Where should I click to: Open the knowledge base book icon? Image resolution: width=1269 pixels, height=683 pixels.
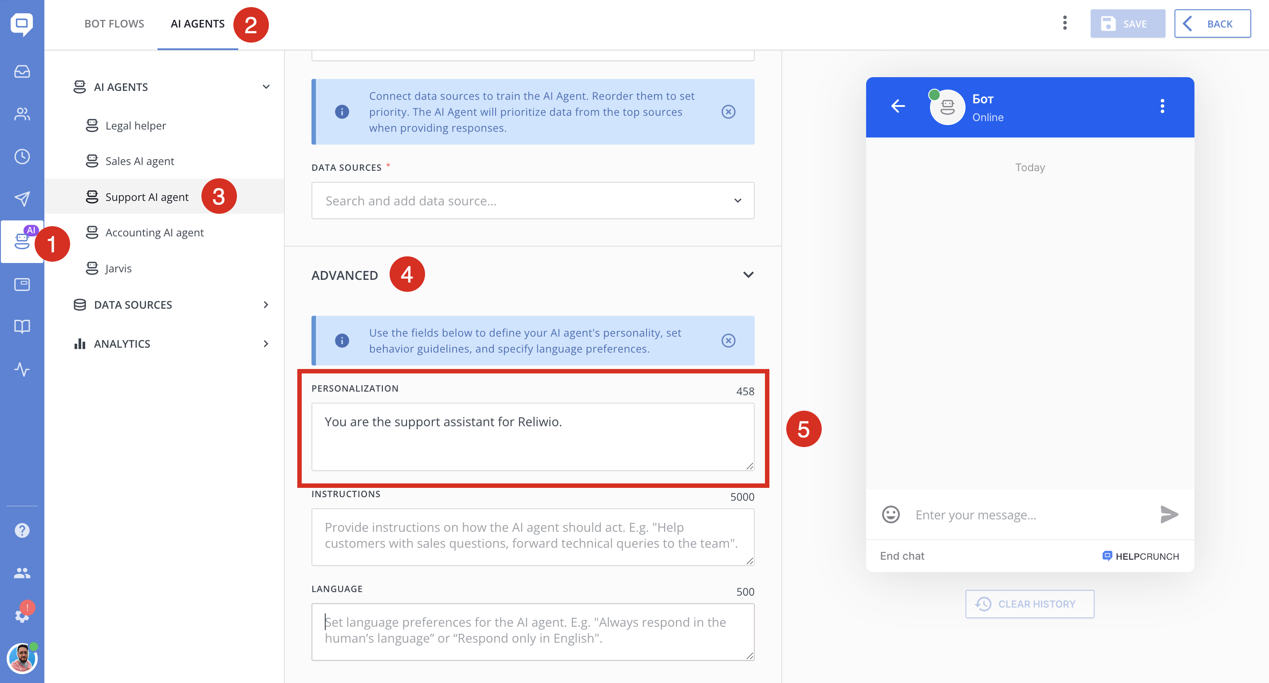[22, 326]
